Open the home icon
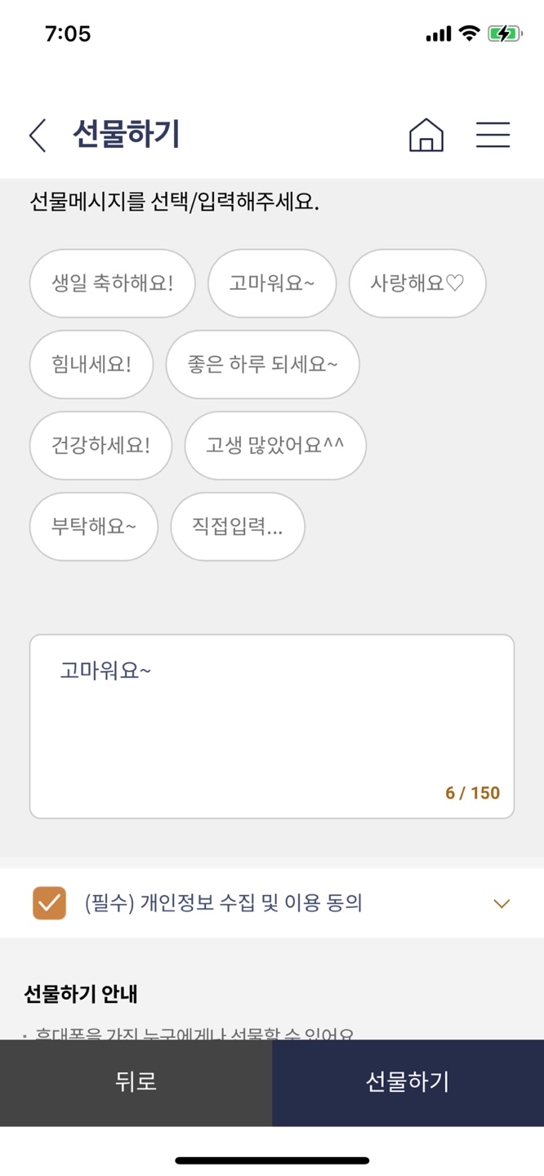The height and width of the screenshot is (1176, 544). [426, 135]
